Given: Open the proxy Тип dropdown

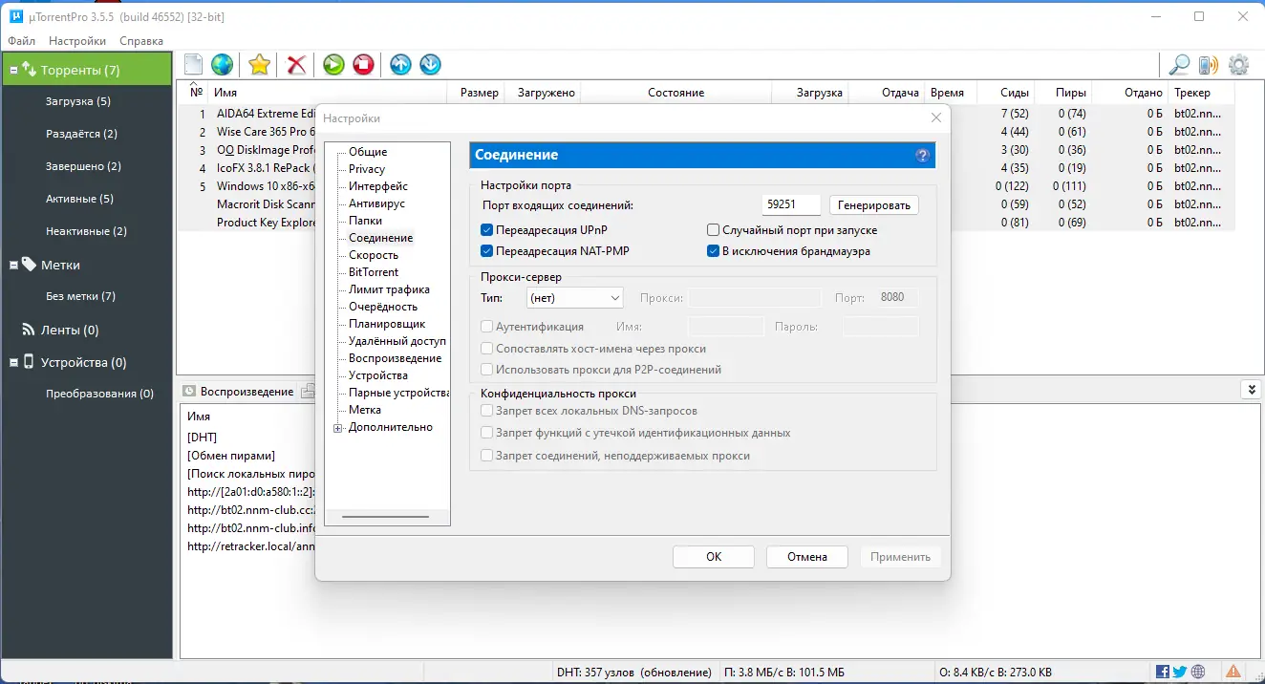Looking at the screenshot, I should click(x=575, y=298).
